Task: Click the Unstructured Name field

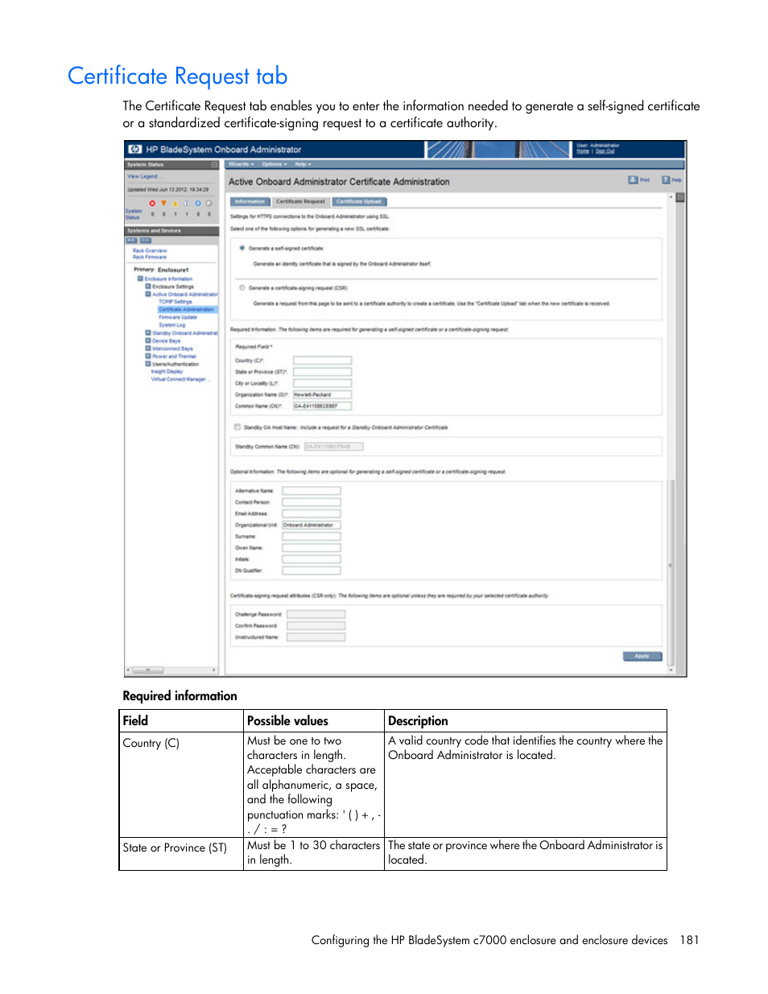Action: 316,637
